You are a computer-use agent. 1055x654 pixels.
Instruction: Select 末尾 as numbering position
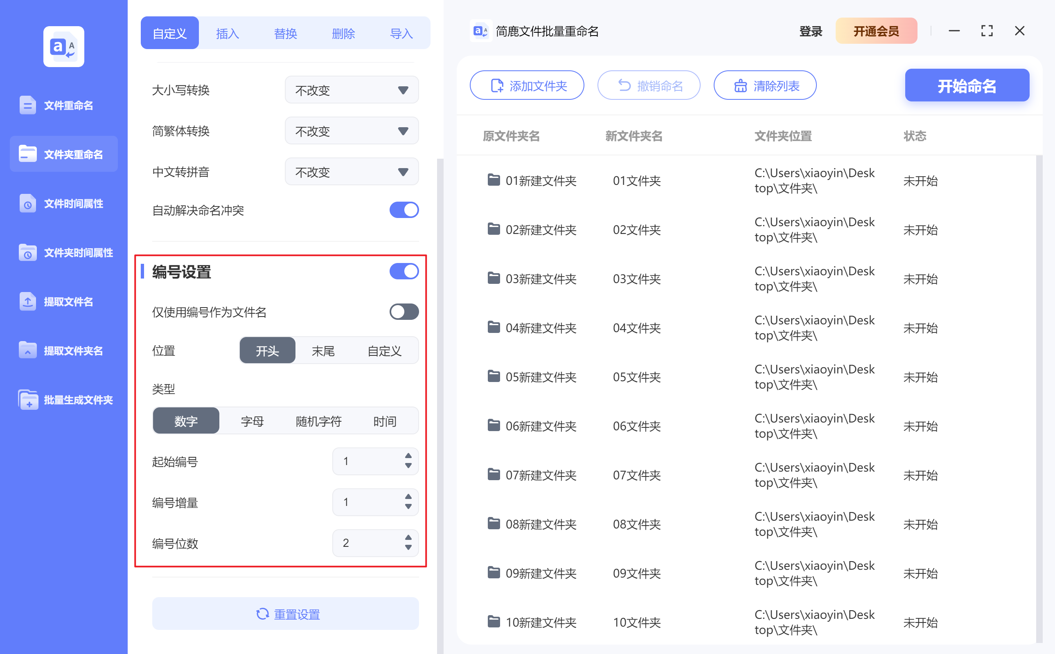322,351
